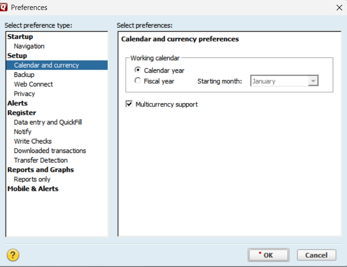The height and width of the screenshot is (267, 347).
Task: Open Web Connect preferences
Action: click(x=33, y=84)
